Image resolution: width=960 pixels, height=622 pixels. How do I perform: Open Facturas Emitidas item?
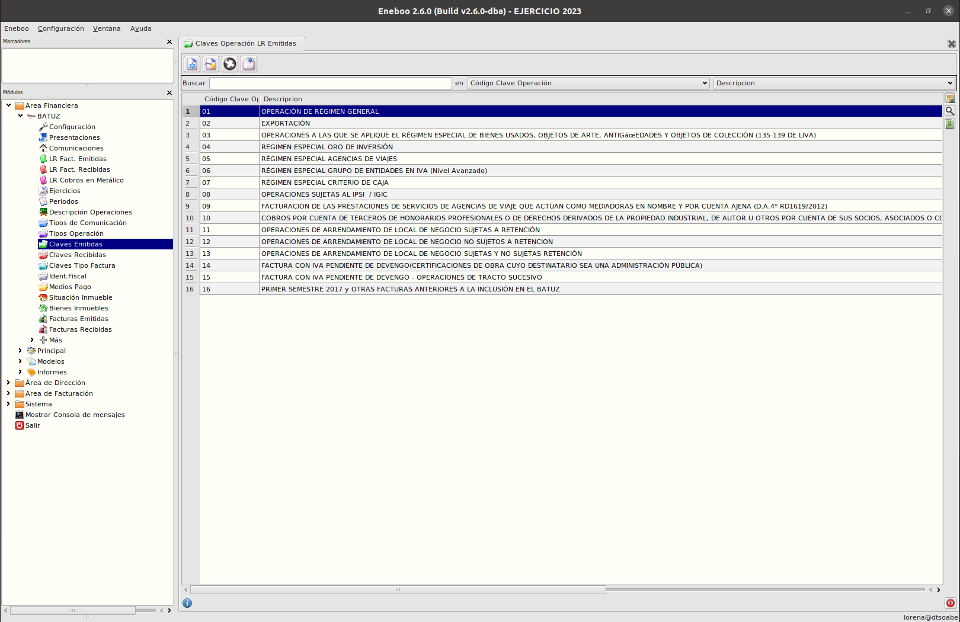pyautogui.click(x=73, y=319)
